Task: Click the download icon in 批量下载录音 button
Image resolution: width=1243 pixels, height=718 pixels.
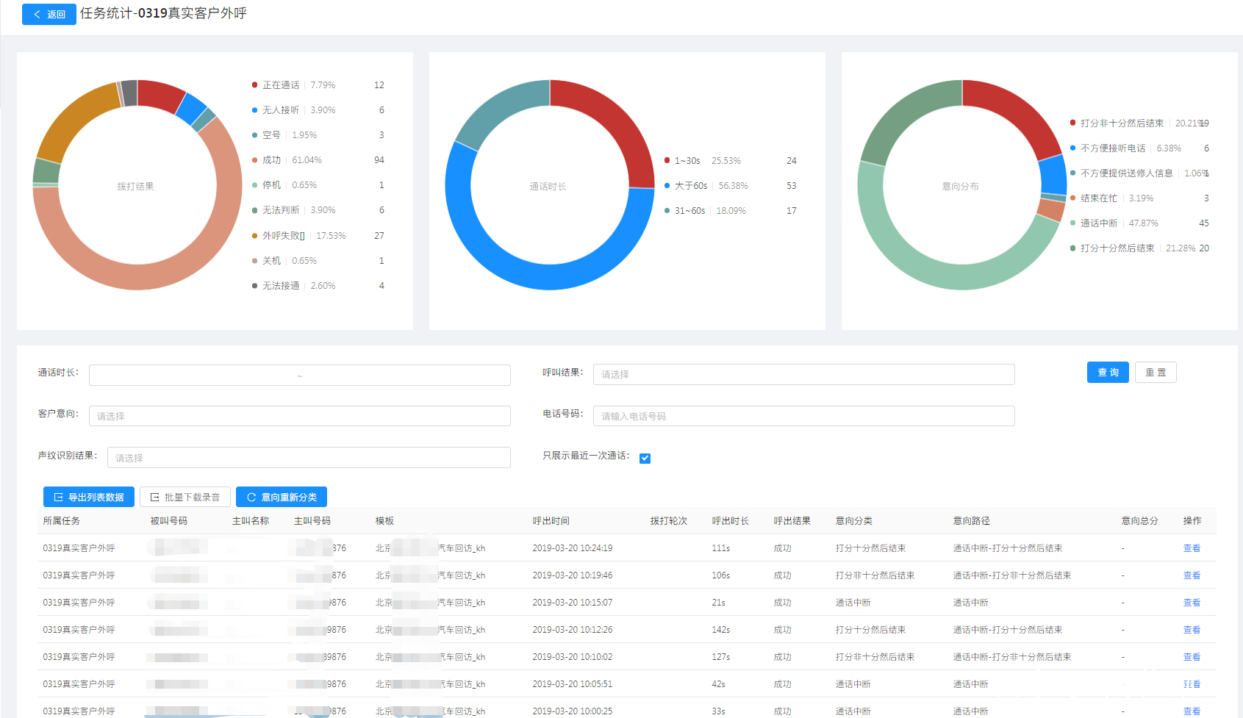Action: [155, 498]
